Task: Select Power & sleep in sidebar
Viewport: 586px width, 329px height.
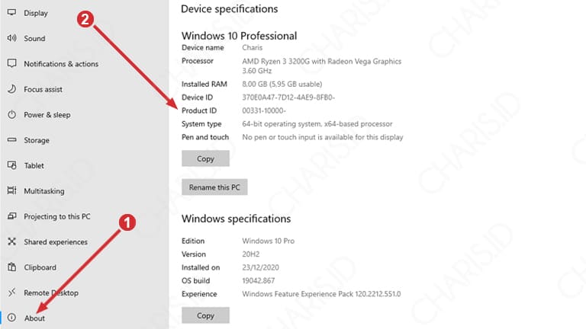Action: [x=47, y=115]
